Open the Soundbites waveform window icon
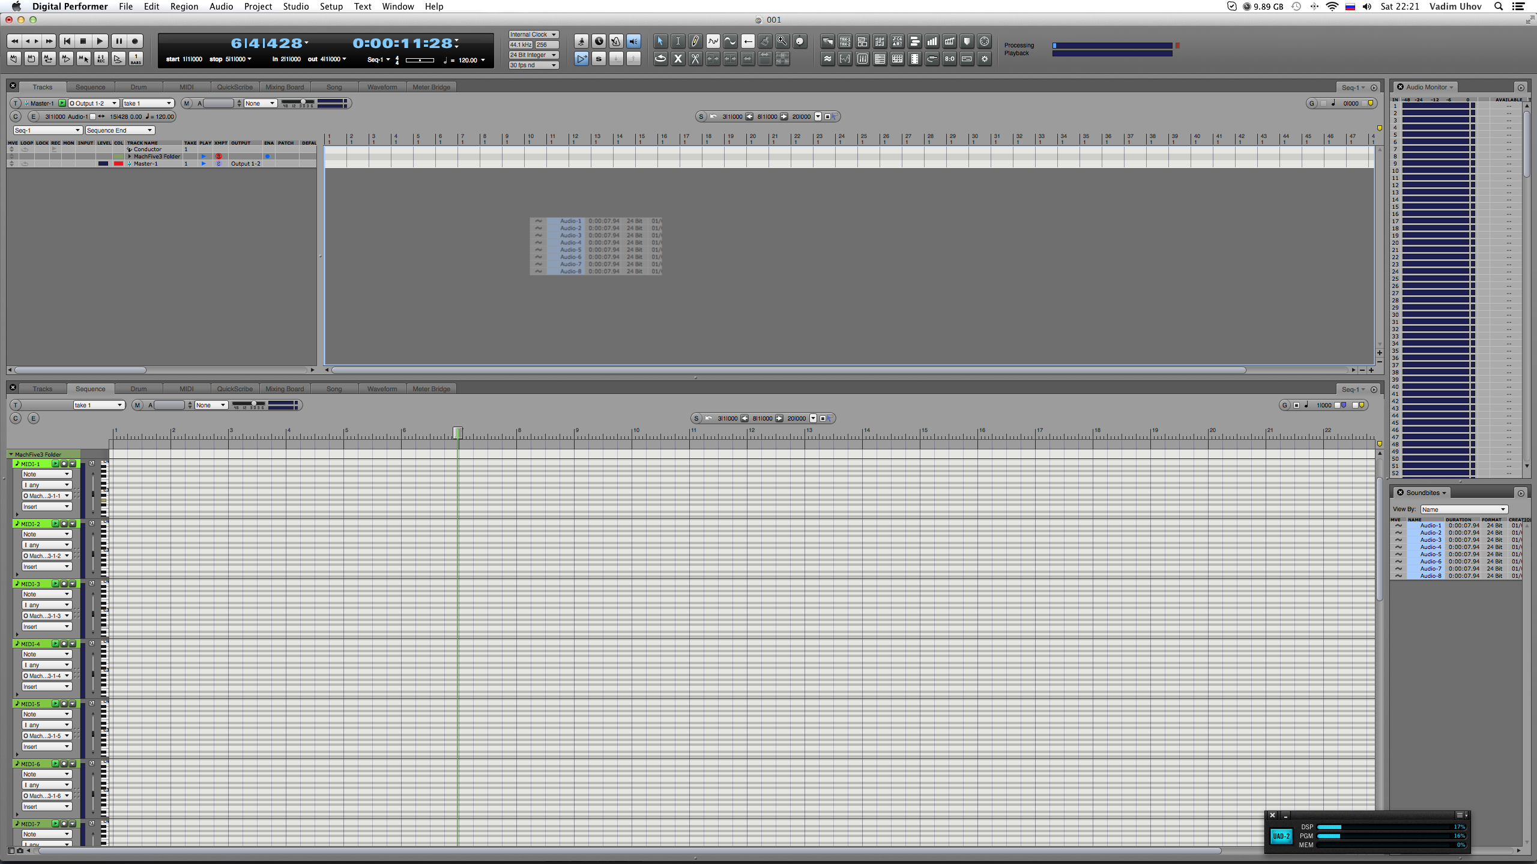The height and width of the screenshot is (864, 1537). point(827,59)
